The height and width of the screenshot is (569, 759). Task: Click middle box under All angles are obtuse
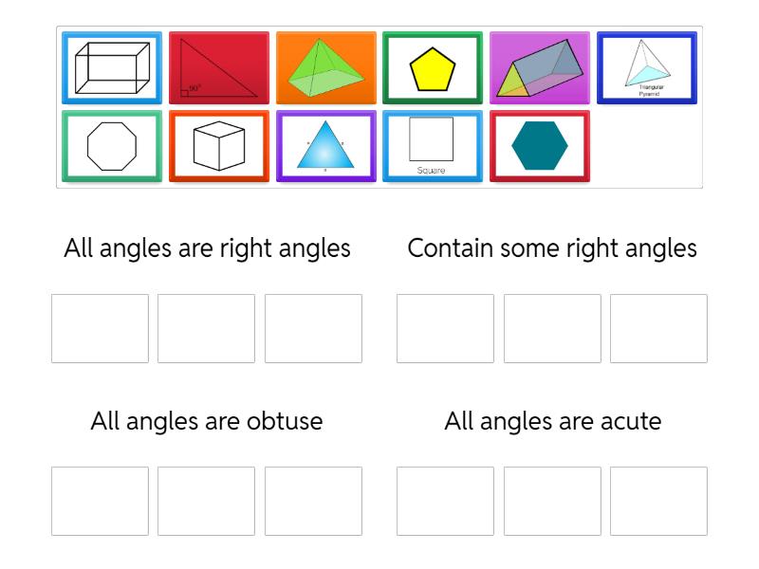pos(207,501)
